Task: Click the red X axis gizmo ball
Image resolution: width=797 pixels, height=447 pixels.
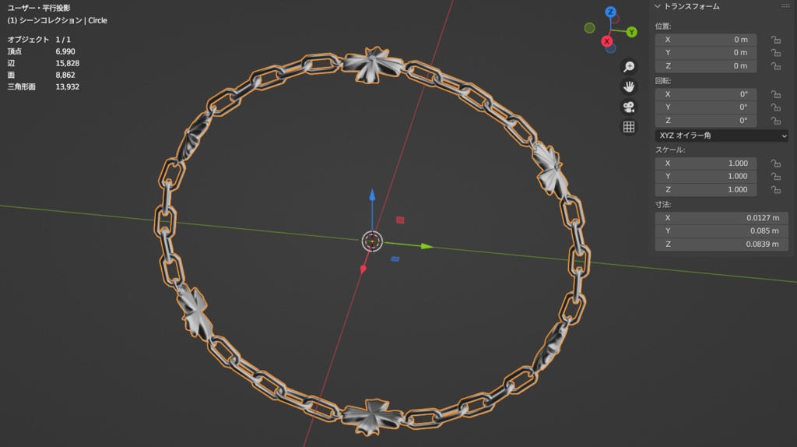Action: (607, 41)
